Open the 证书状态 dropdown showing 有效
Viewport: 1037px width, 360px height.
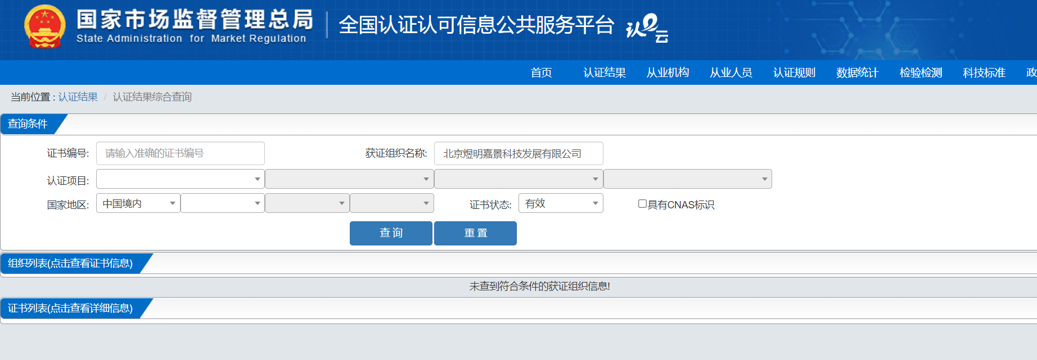pos(561,203)
